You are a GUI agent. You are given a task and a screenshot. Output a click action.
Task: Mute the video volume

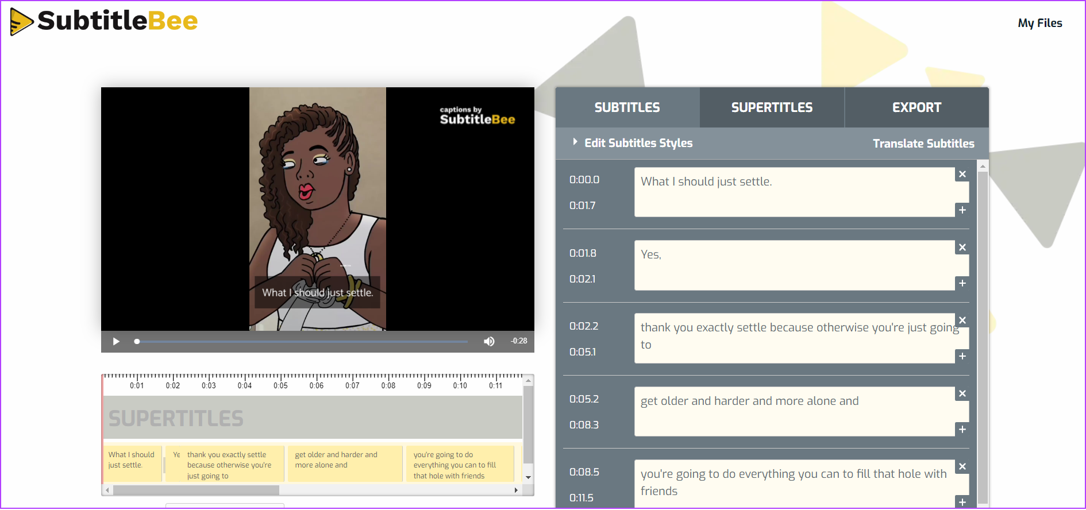click(489, 342)
